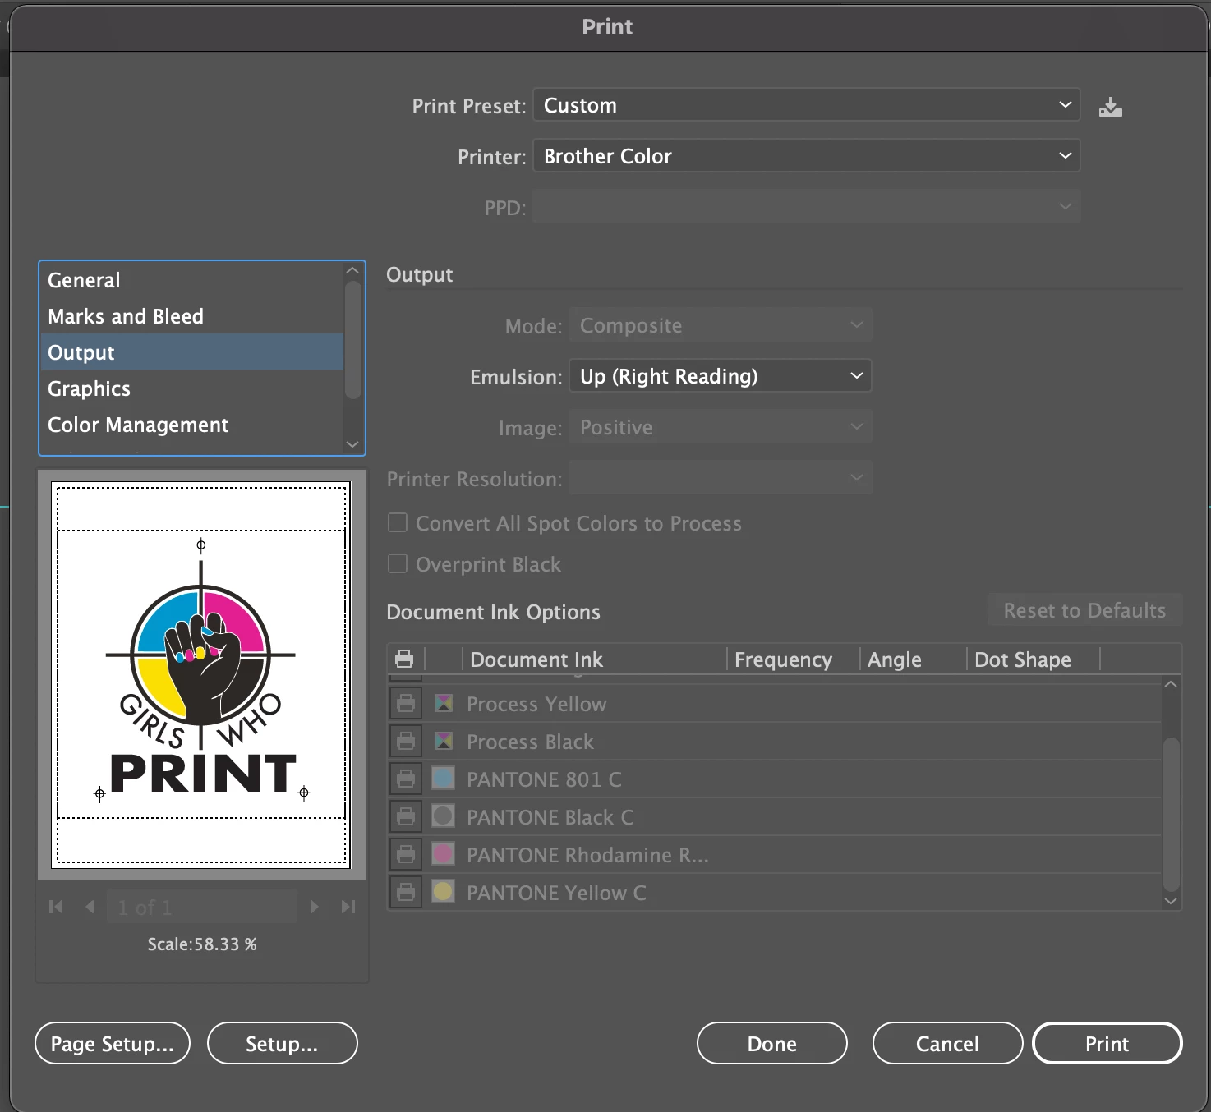Image resolution: width=1211 pixels, height=1112 pixels.
Task: Toggle print icon for Process Yellow ink
Action: click(406, 704)
